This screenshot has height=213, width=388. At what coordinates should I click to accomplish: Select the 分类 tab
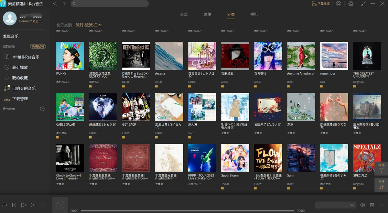pos(231,15)
